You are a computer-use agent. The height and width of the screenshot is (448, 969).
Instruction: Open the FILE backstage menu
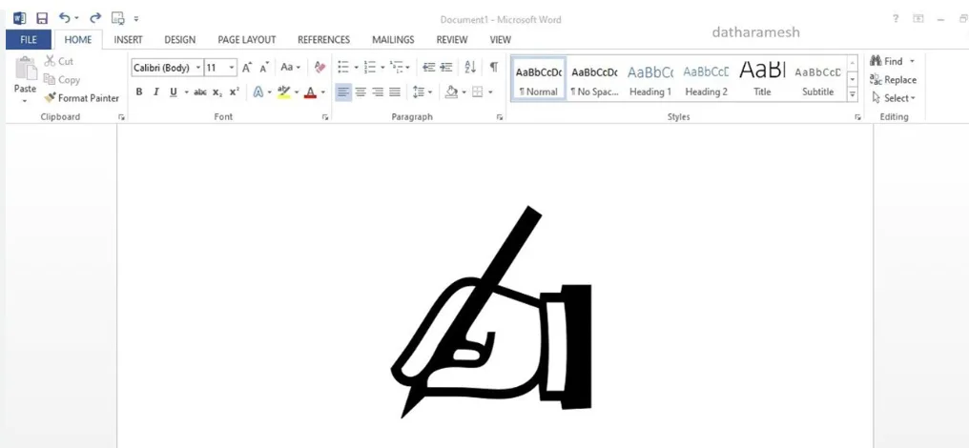pyautogui.click(x=29, y=40)
